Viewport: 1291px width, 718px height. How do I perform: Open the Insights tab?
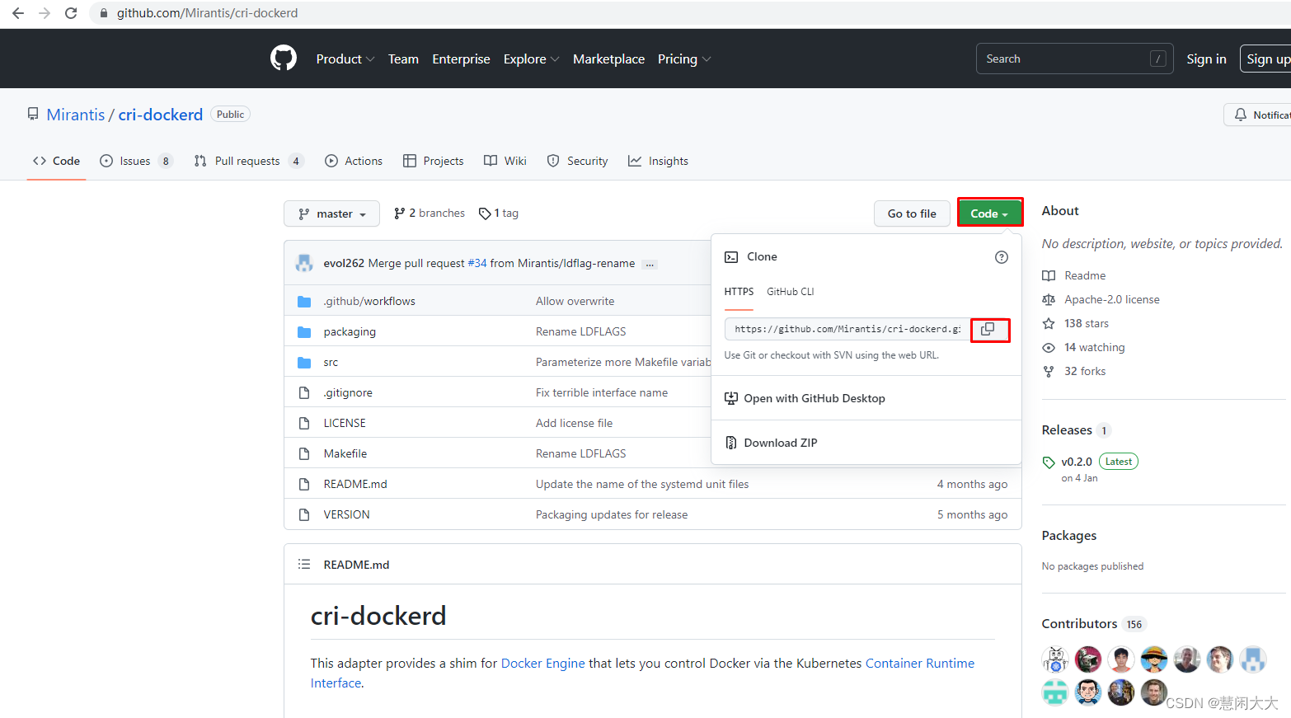tap(658, 161)
